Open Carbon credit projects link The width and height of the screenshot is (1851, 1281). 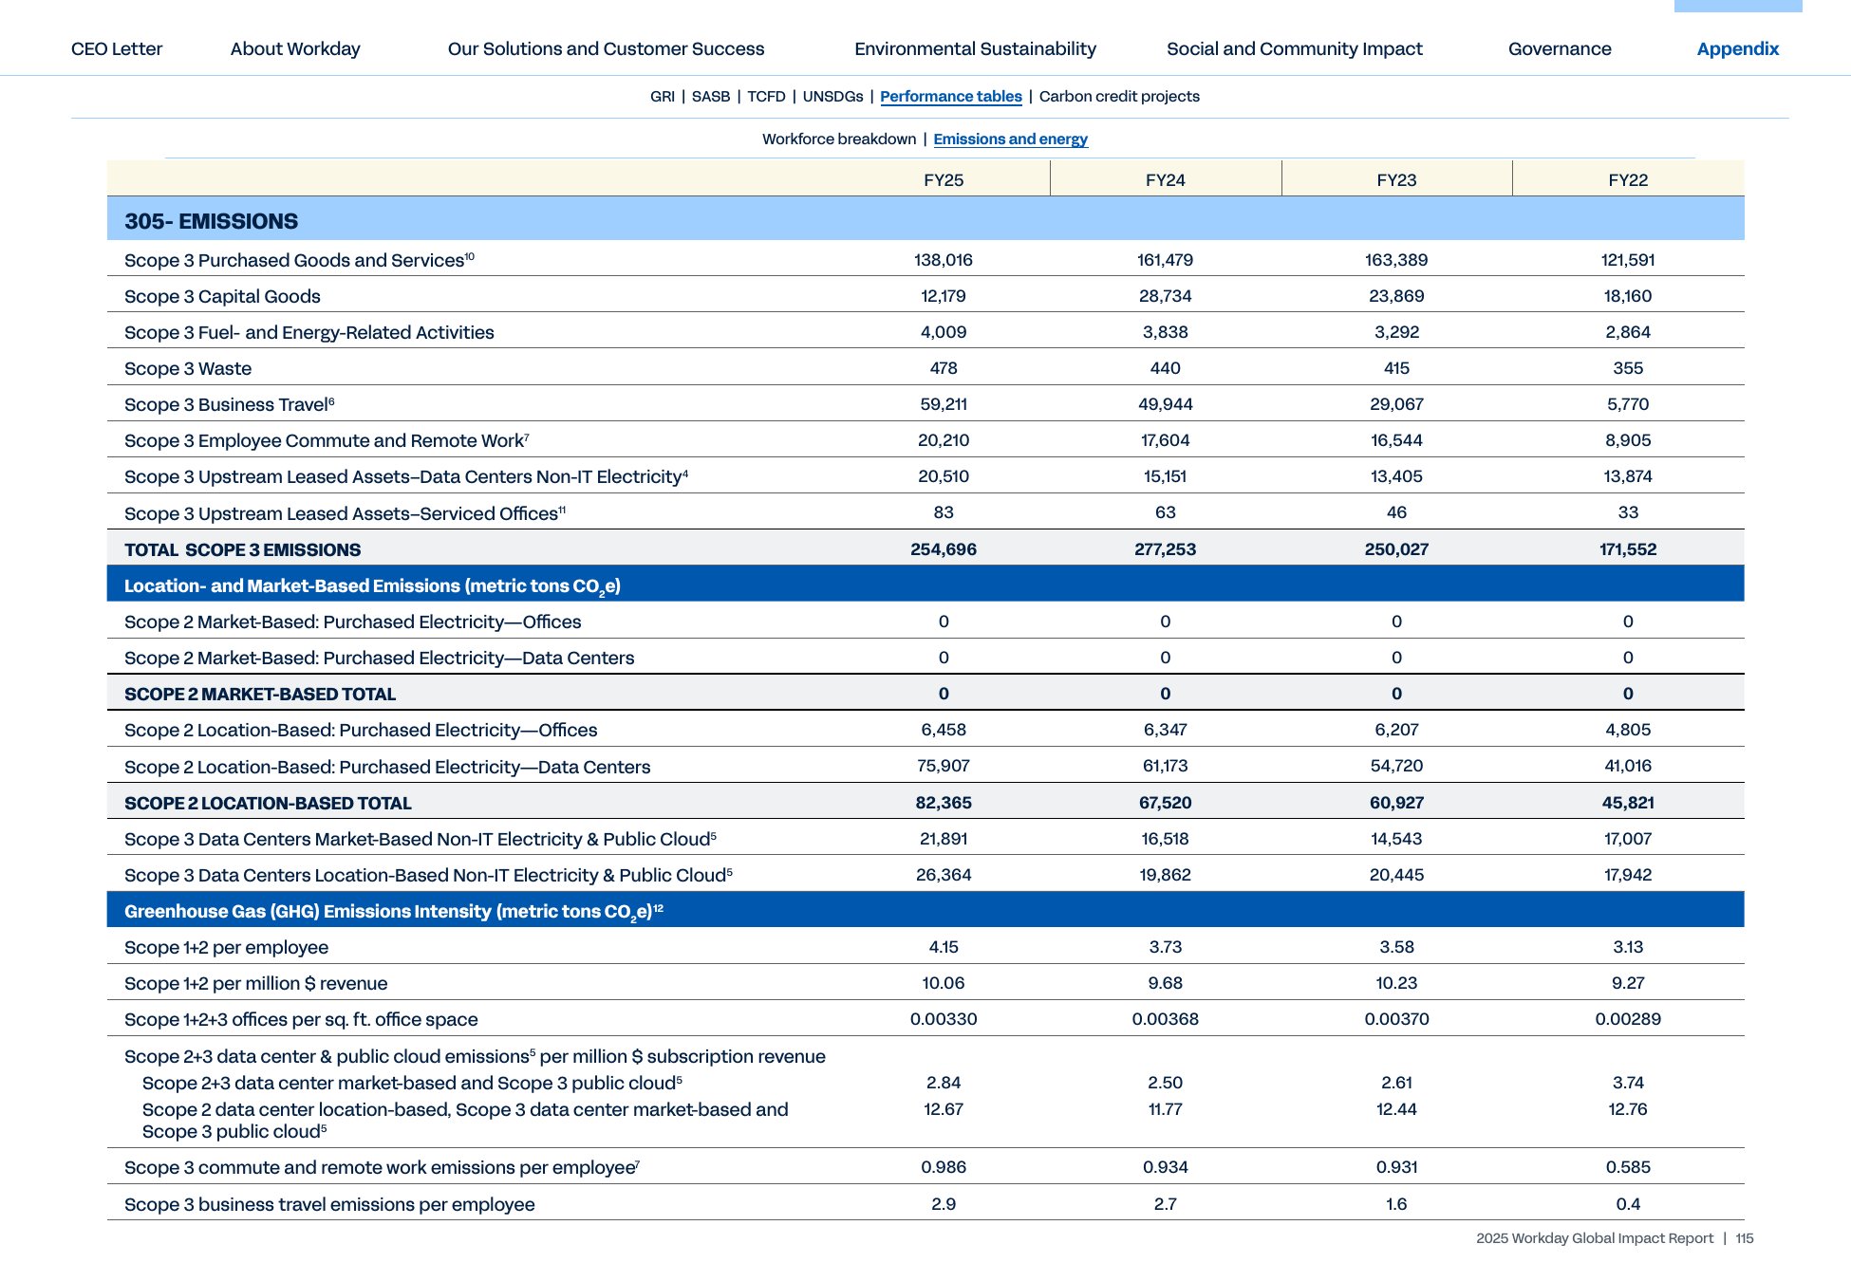click(x=1119, y=96)
